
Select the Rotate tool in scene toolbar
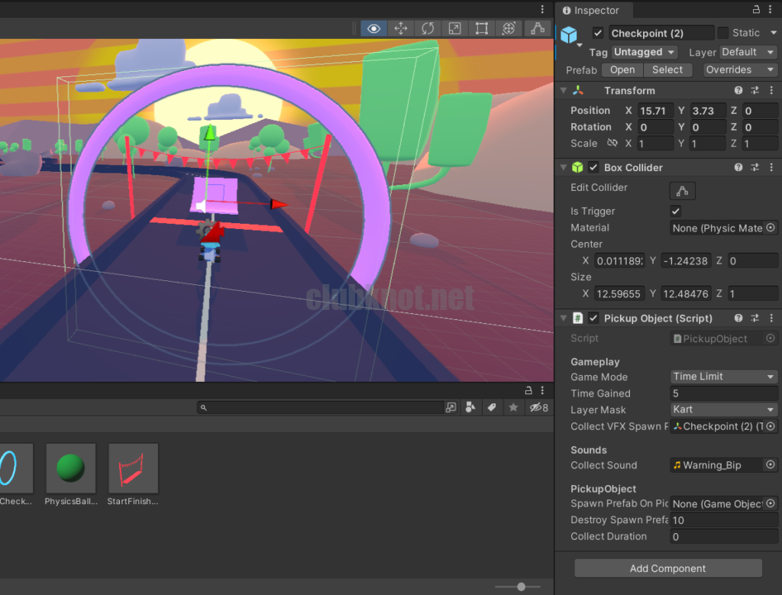428,29
